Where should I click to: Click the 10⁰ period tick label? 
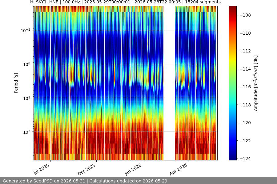point(26,64)
